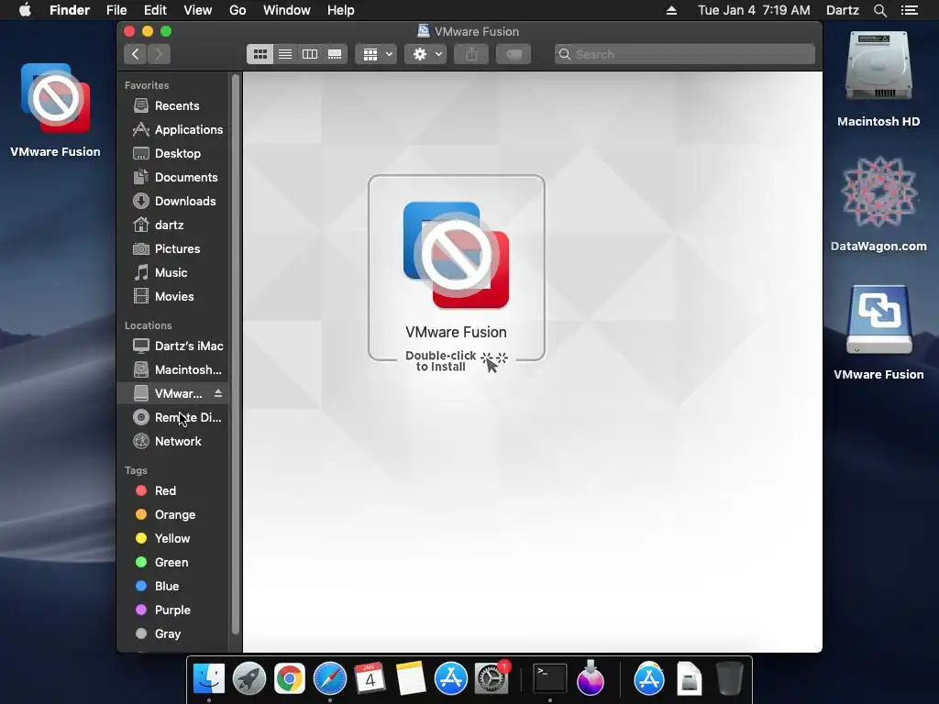This screenshot has height=704, width=939.
Task: Click the Share toolbar button
Action: click(x=472, y=54)
